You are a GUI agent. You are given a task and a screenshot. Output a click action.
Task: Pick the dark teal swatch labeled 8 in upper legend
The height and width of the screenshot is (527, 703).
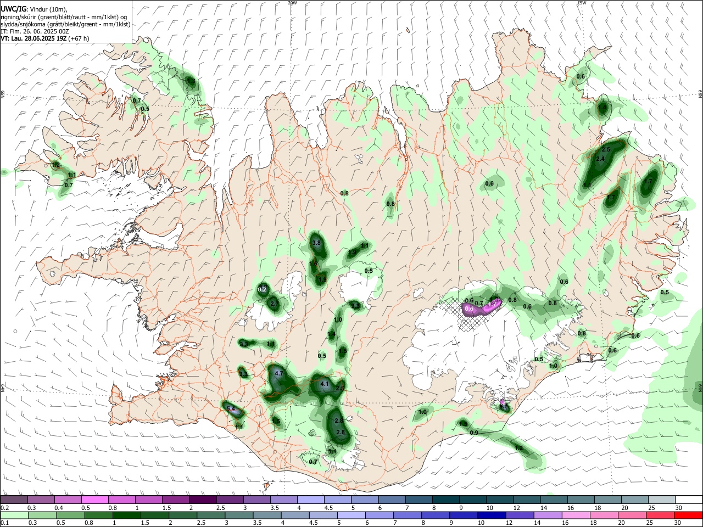[x=446, y=500]
